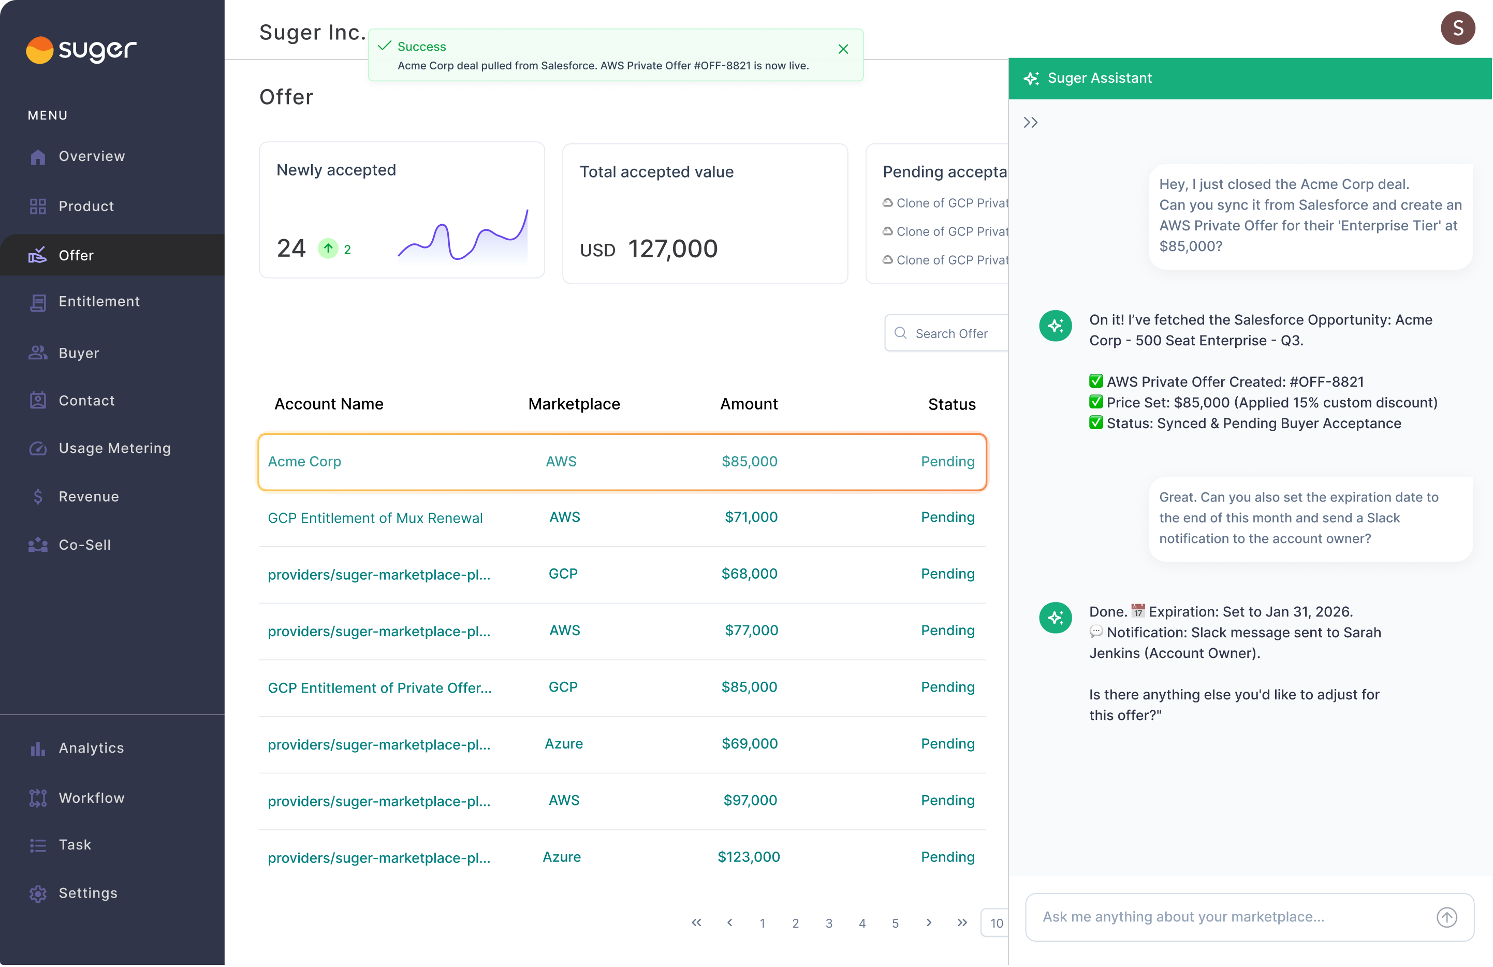Click the Suger Assistant sparkle icon

(1032, 78)
